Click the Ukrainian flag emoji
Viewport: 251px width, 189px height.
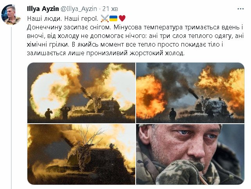tap(113, 18)
